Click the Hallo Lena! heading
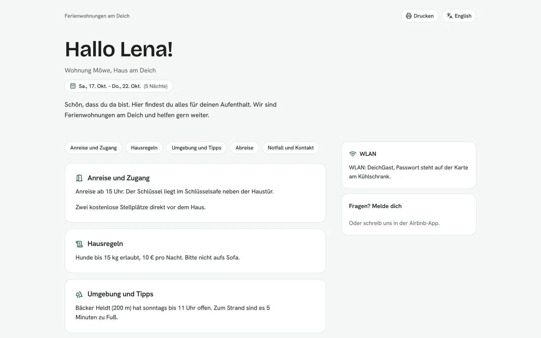This screenshot has height=338, width=541. pyautogui.click(x=119, y=49)
